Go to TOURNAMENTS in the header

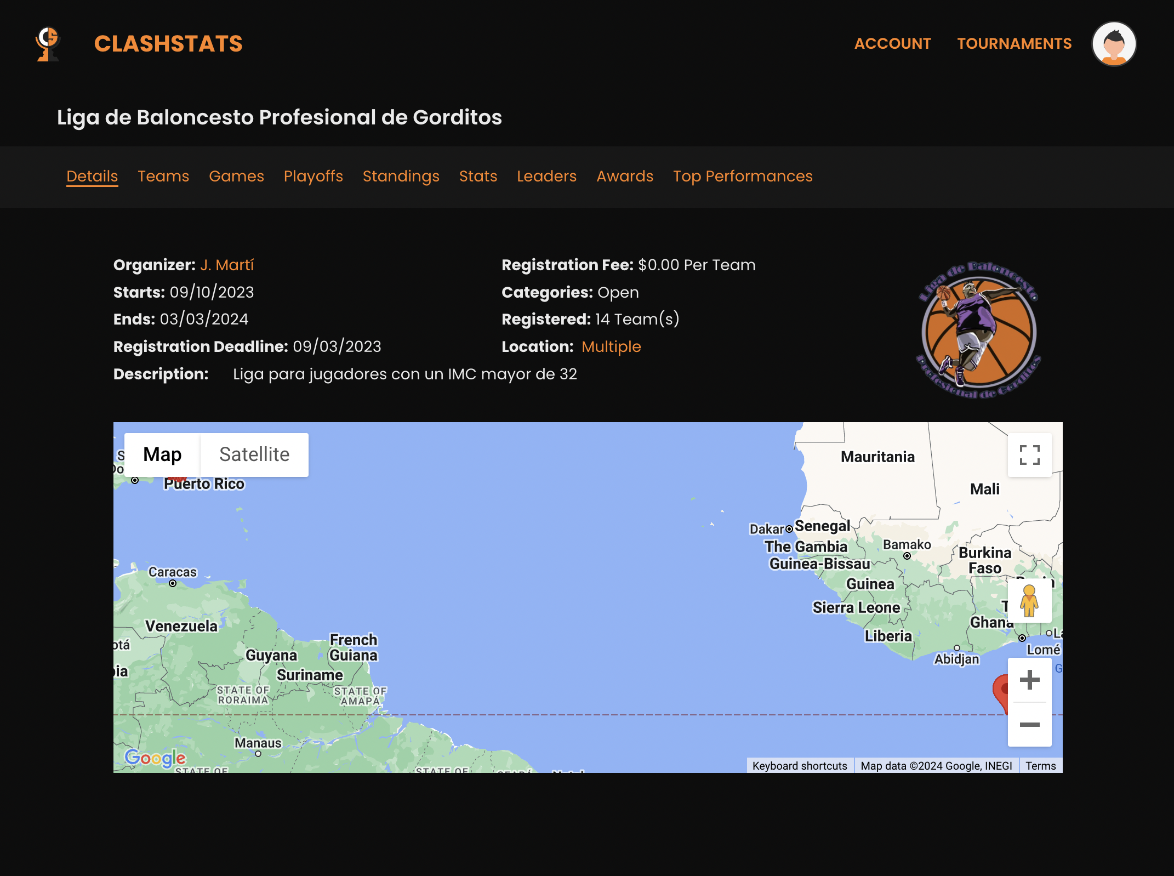[x=1015, y=44]
